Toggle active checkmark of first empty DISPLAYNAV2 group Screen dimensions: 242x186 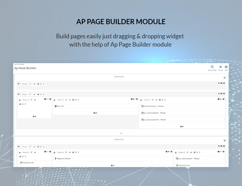(x=34, y=84)
